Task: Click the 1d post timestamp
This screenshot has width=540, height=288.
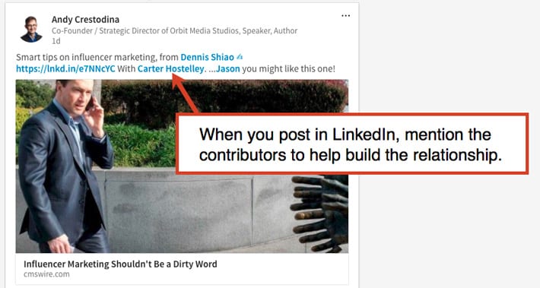Action: click(x=56, y=41)
